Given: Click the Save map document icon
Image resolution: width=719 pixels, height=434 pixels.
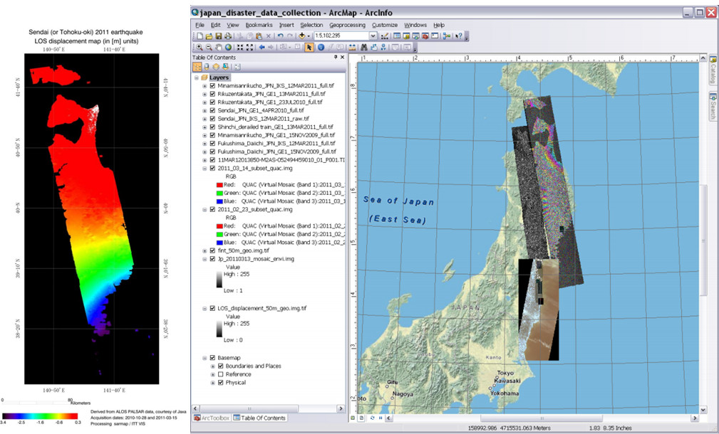Looking at the screenshot, I should [217, 36].
